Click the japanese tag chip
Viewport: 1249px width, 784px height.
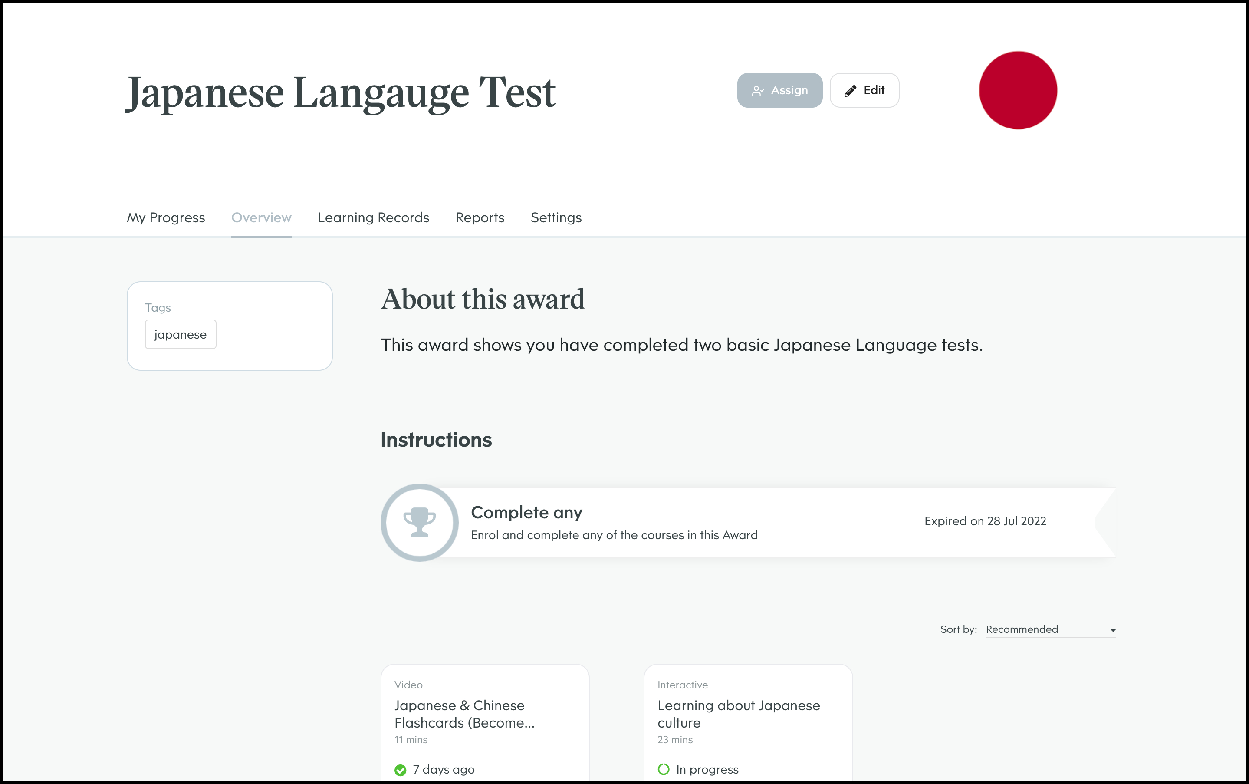point(181,334)
